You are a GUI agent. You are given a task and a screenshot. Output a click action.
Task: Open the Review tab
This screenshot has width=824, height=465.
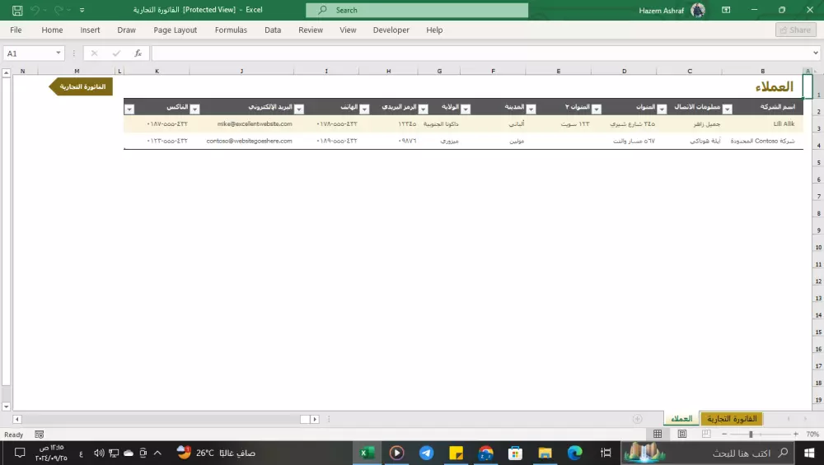click(311, 30)
